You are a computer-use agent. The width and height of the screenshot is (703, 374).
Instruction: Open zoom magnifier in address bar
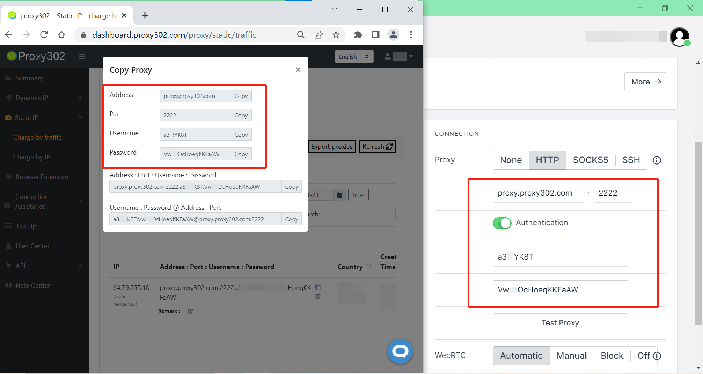[x=301, y=35]
